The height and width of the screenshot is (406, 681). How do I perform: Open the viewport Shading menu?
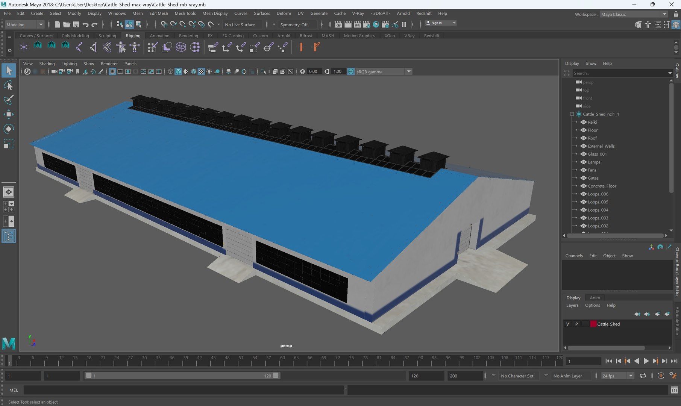(47, 64)
